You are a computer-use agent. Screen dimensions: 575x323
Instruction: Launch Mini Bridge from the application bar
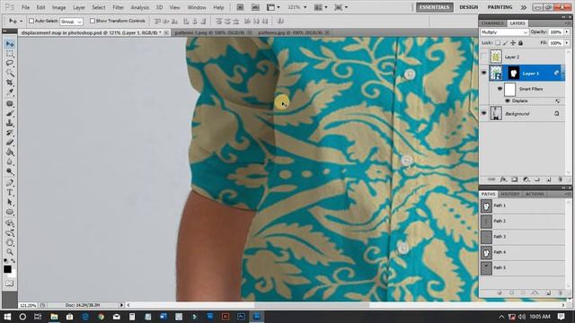click(255, 7)
